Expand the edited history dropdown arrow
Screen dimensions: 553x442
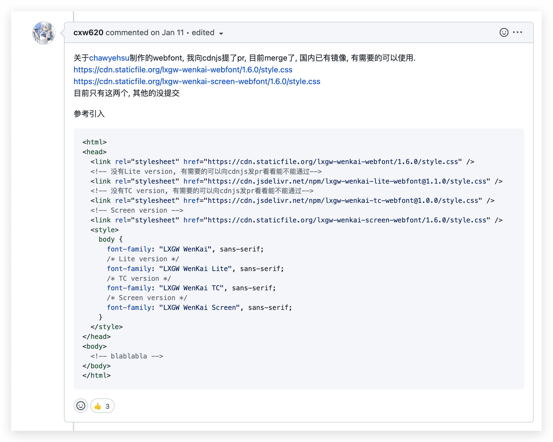(221, 34)
